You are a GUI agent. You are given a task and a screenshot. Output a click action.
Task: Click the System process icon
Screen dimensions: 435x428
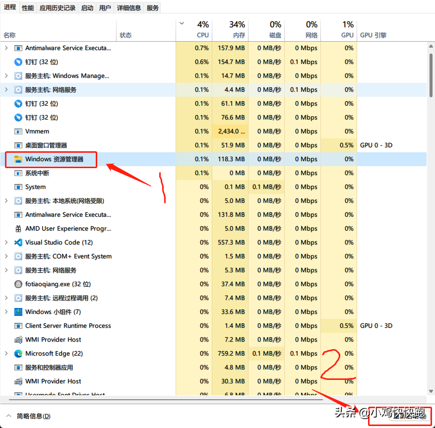tap(18, 187)
